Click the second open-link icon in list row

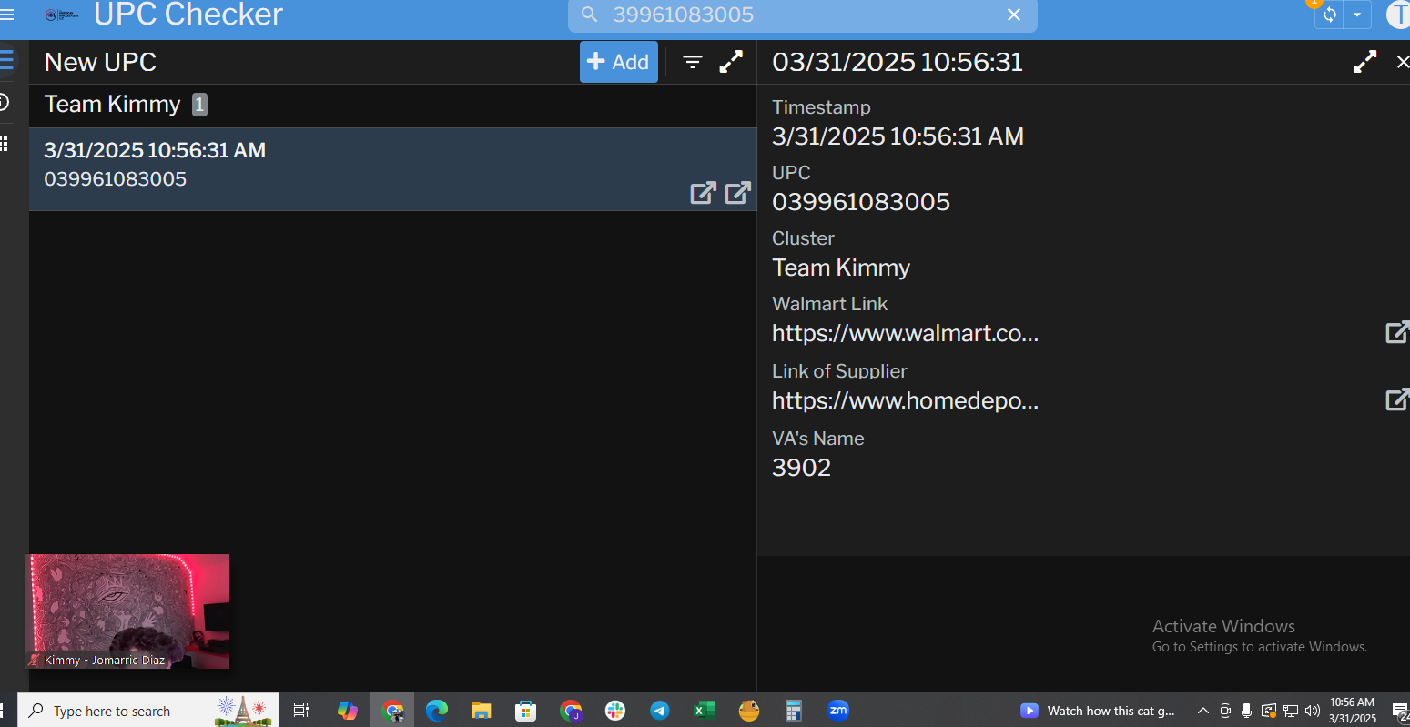coord(737,193)
